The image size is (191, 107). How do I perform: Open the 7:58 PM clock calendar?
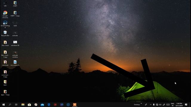click(179, 105)
